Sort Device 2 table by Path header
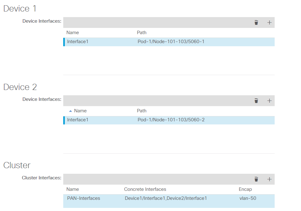Screen dimensions: 301x211 point(142,111)
